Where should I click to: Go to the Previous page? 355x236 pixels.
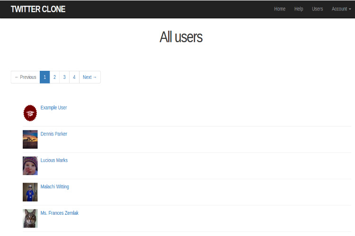click(x=26, y=77)
